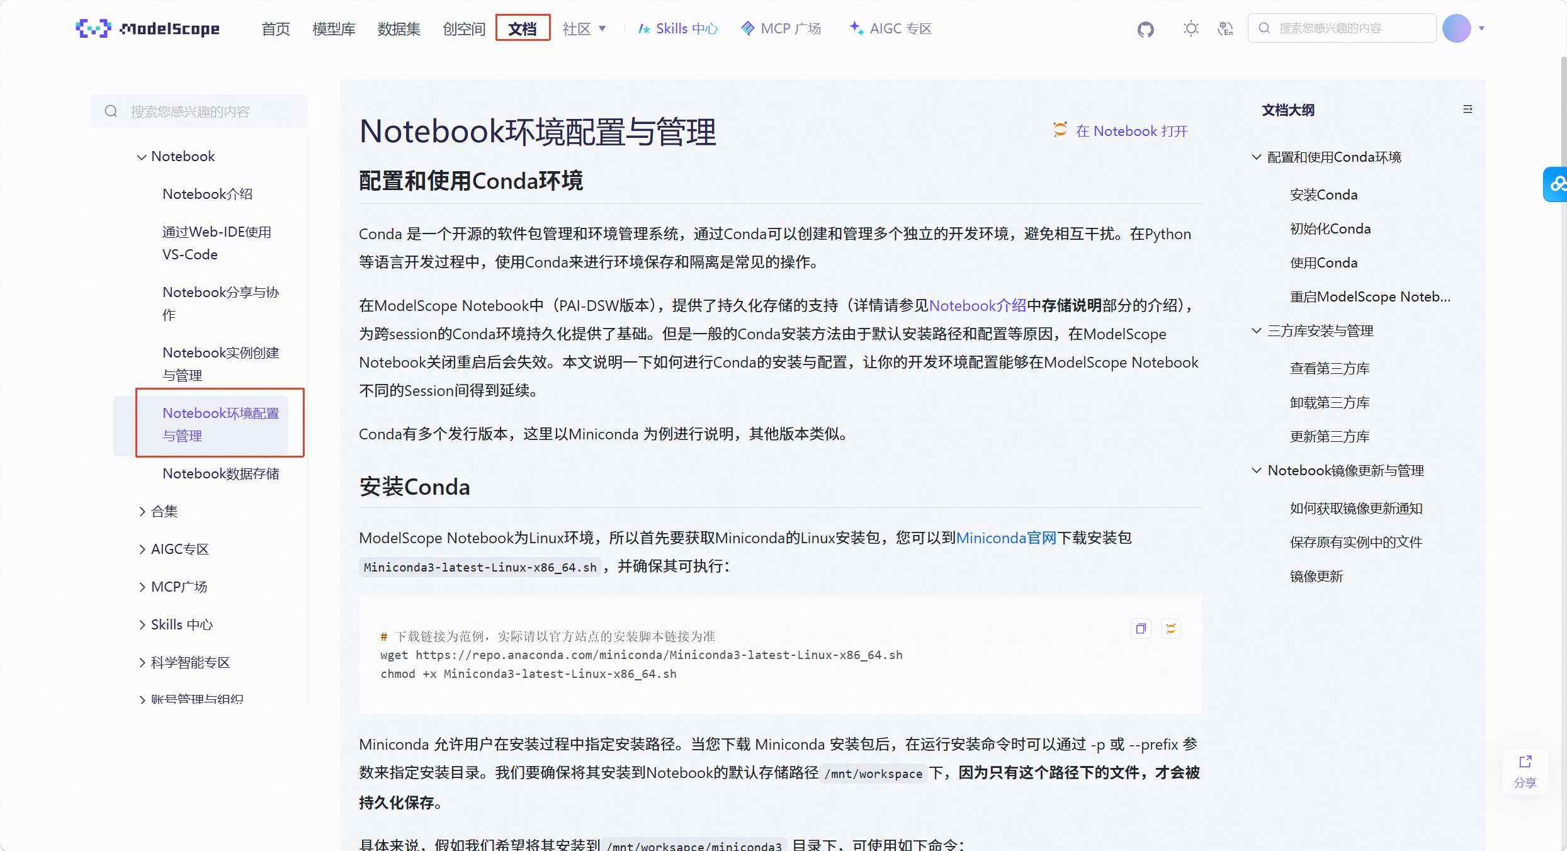
Task: Jump to 初始化Conda in the outline
Action: (x=1330, y=228)
